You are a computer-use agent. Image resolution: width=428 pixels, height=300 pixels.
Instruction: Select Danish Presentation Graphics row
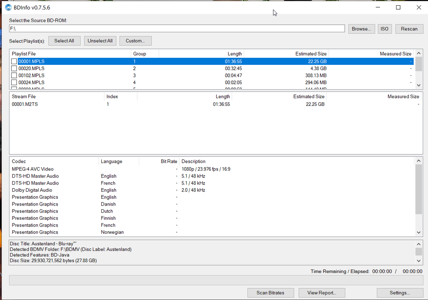tap(212, 204)
